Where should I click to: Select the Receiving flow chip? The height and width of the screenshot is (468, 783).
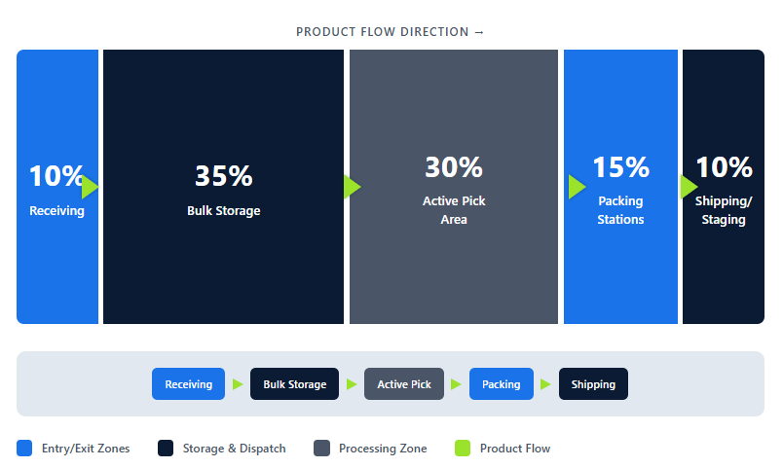click(x=188, y=384)
